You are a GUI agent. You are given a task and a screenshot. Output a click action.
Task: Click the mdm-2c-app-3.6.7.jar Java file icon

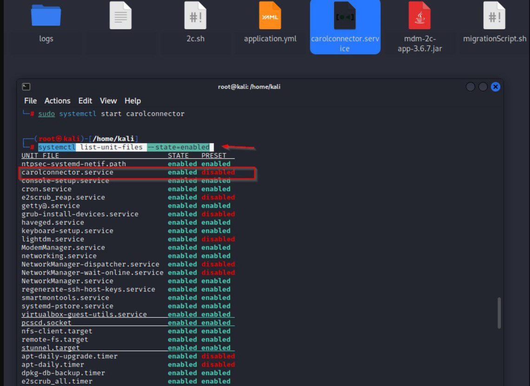[x=419, y=17]
